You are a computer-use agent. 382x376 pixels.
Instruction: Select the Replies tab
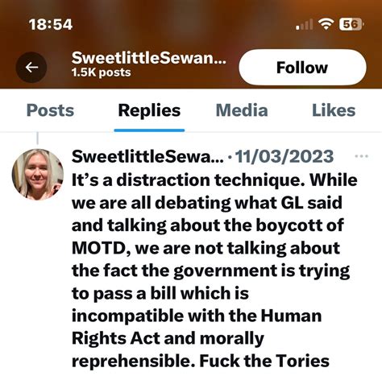pos(149,110)
